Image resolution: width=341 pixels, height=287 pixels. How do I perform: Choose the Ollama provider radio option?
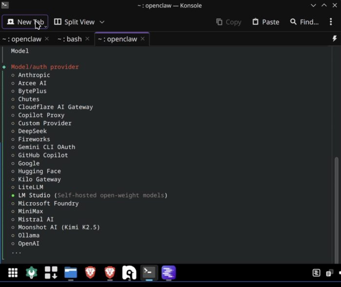pos(29,235)
